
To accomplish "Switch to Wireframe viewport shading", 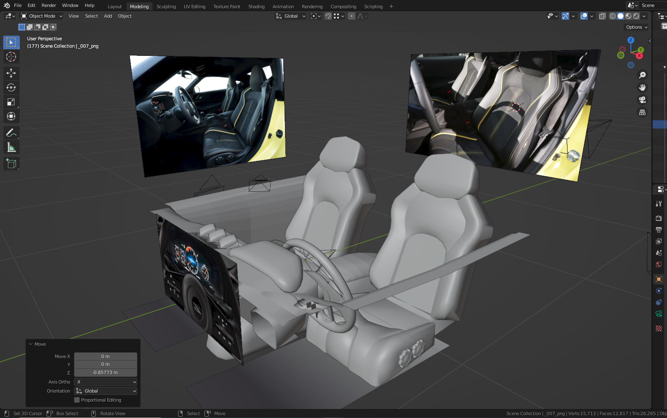I will pyautogui.click(x=613, y=16).
